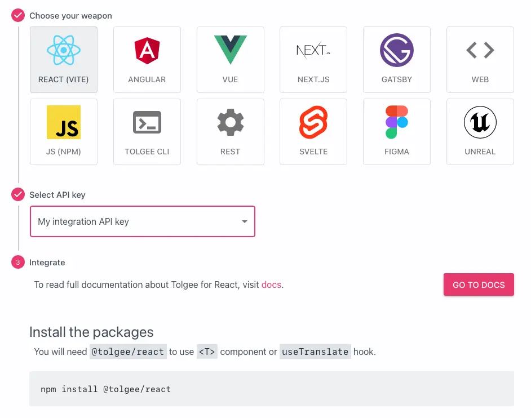Choose the REST gear icon
Screen dimensions: 531x418
point(230,122)
